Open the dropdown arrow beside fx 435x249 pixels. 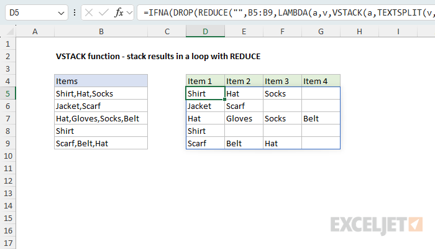pyautogui.click(x=129, y=13)
